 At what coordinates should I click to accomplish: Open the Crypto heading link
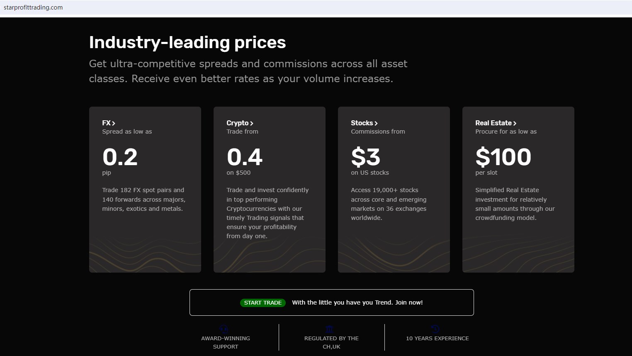237,123
